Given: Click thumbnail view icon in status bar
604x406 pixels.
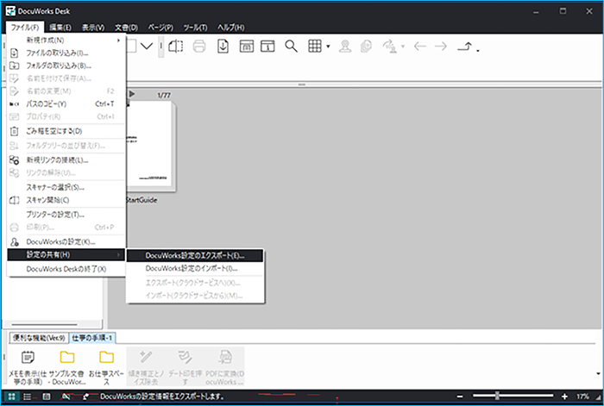Looking at the screenshot, I should (11, 397).
